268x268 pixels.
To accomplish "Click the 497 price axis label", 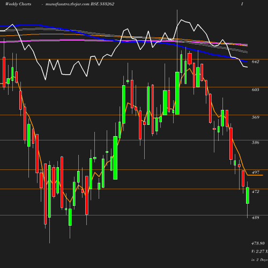I will coord(255,172).
